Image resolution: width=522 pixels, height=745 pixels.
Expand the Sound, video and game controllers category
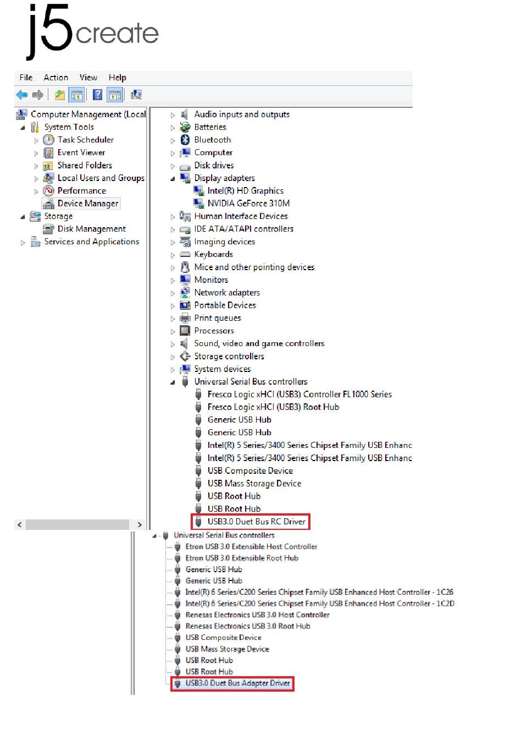coord(173,344)
